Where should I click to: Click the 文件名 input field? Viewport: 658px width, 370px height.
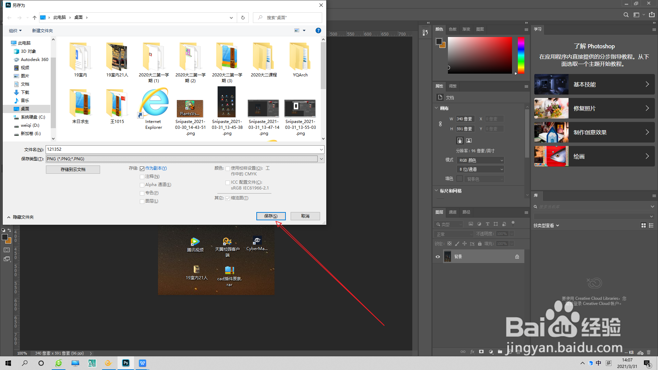click(182, 149)
